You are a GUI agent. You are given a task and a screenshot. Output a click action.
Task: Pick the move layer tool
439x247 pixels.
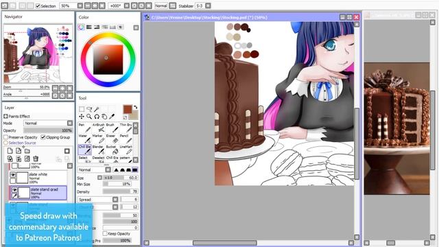[x=82, y=117]
